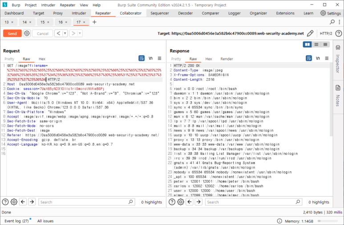The image size is (344, 225).
Task: Select side-by-side layout view icon
Action: tap(307, 44)
